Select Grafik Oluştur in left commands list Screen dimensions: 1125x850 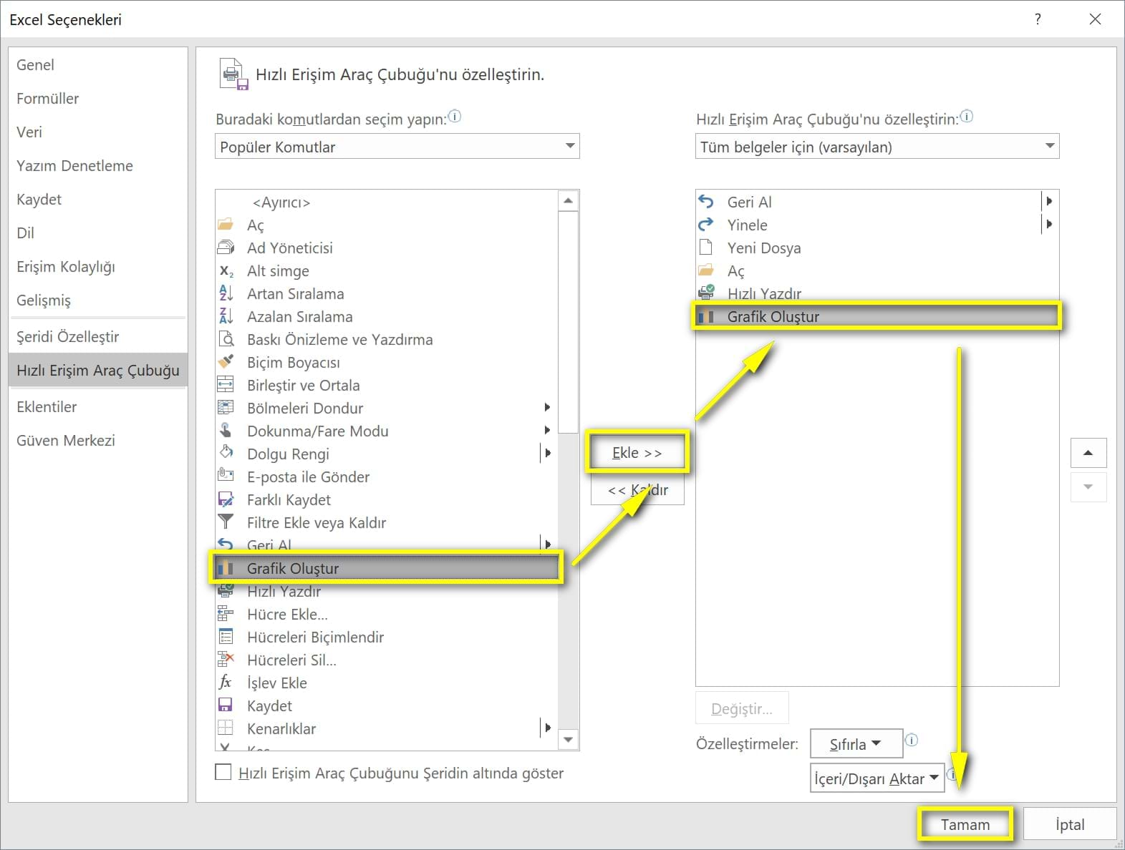point(387,568)
